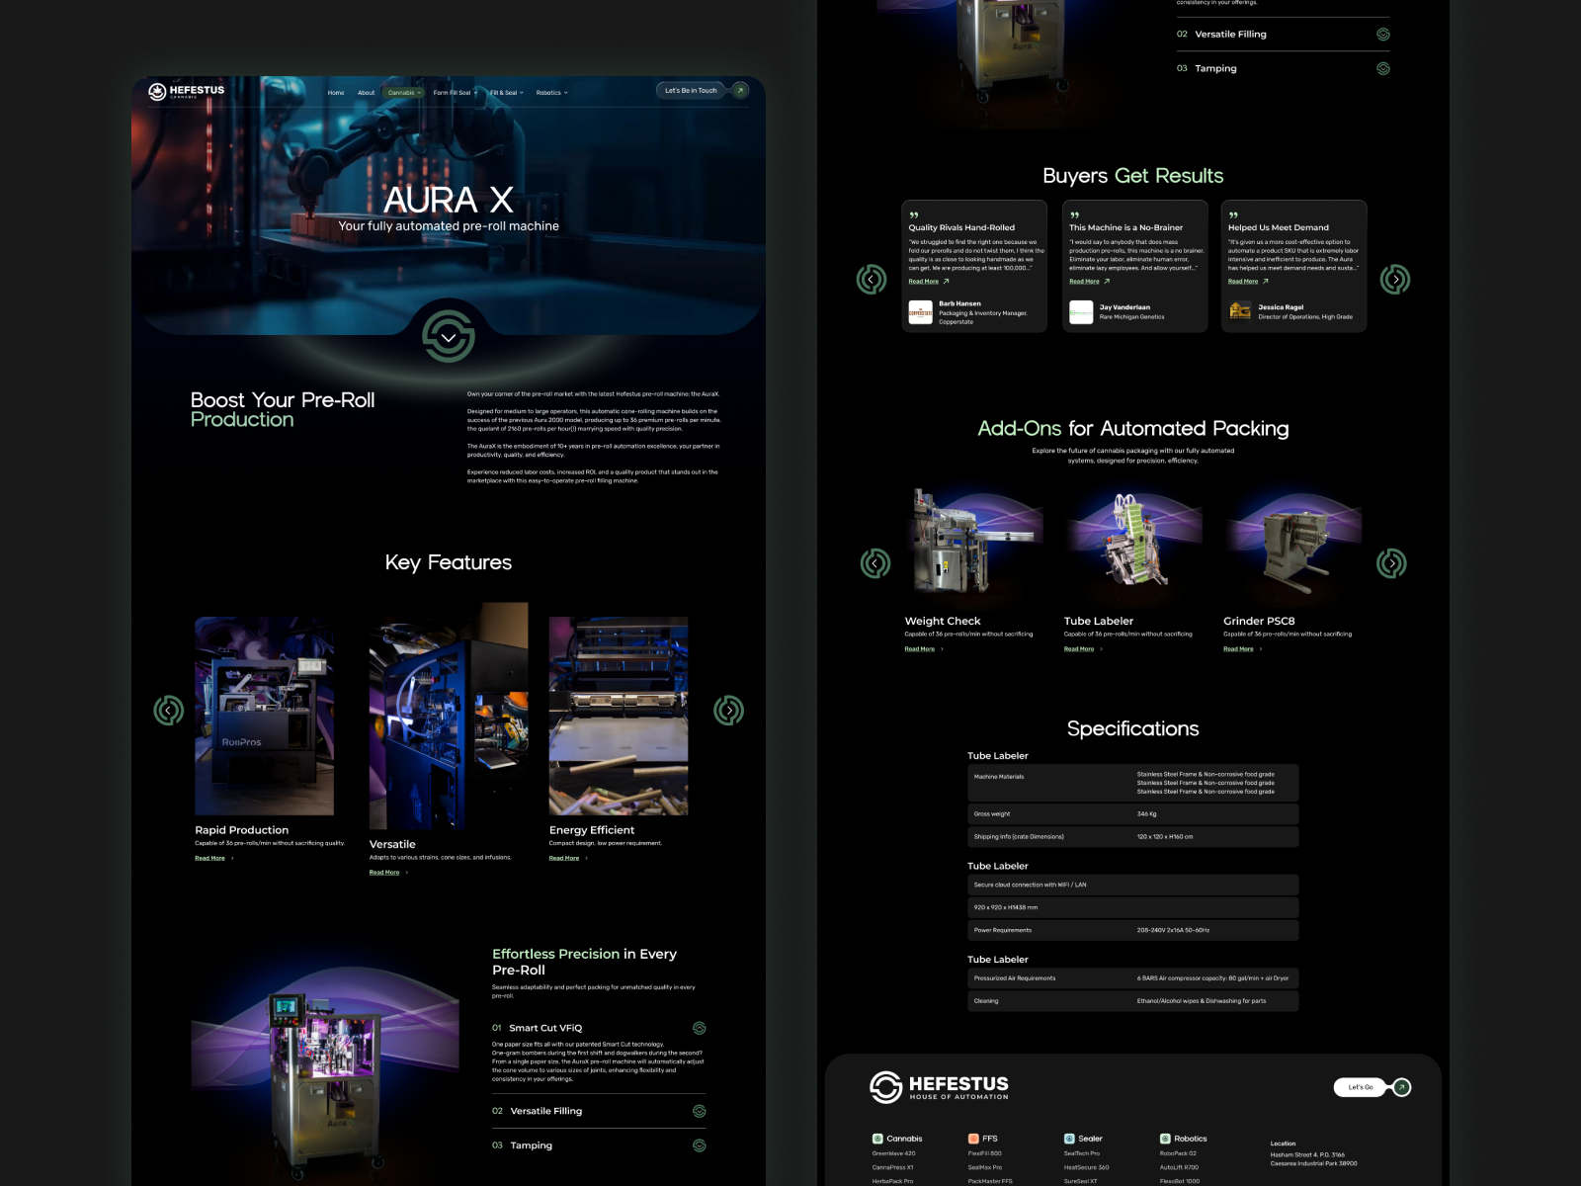The height and width of the screenshot is (1186, 1581).
Task: Click the arrow icon after Read More under Jessica Ragel's quote
Action: (x=1266, y=282)
